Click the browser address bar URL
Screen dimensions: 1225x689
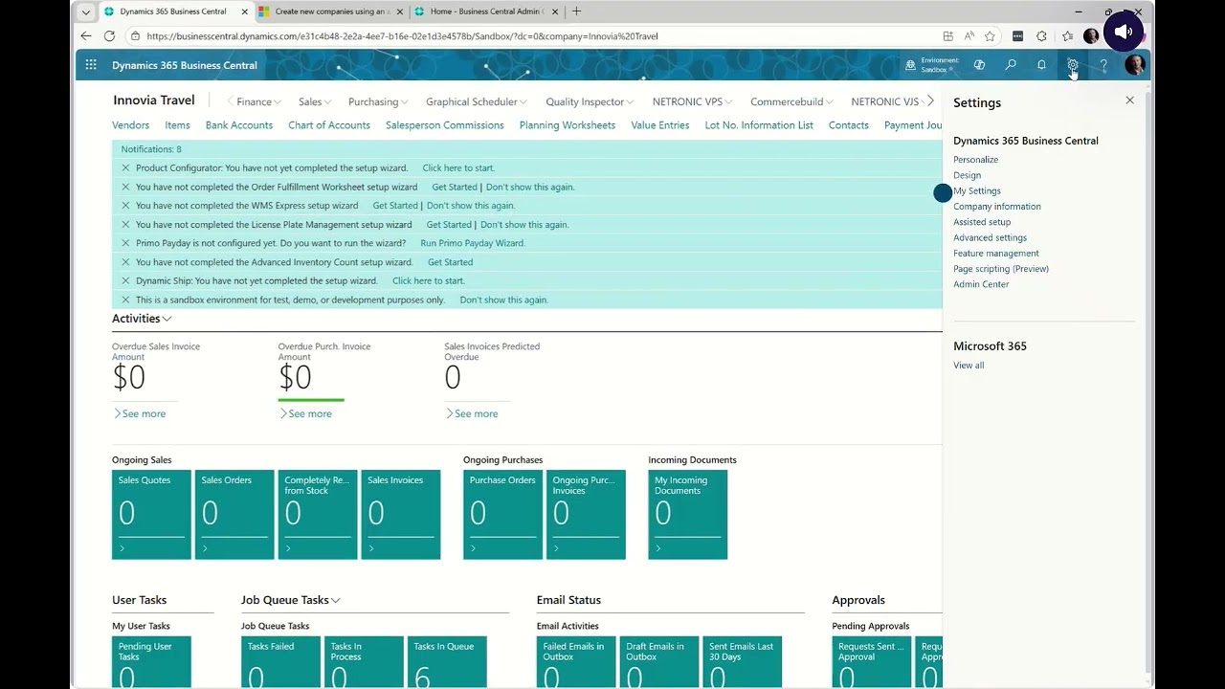pyautogui.click(x=402, y=36)
